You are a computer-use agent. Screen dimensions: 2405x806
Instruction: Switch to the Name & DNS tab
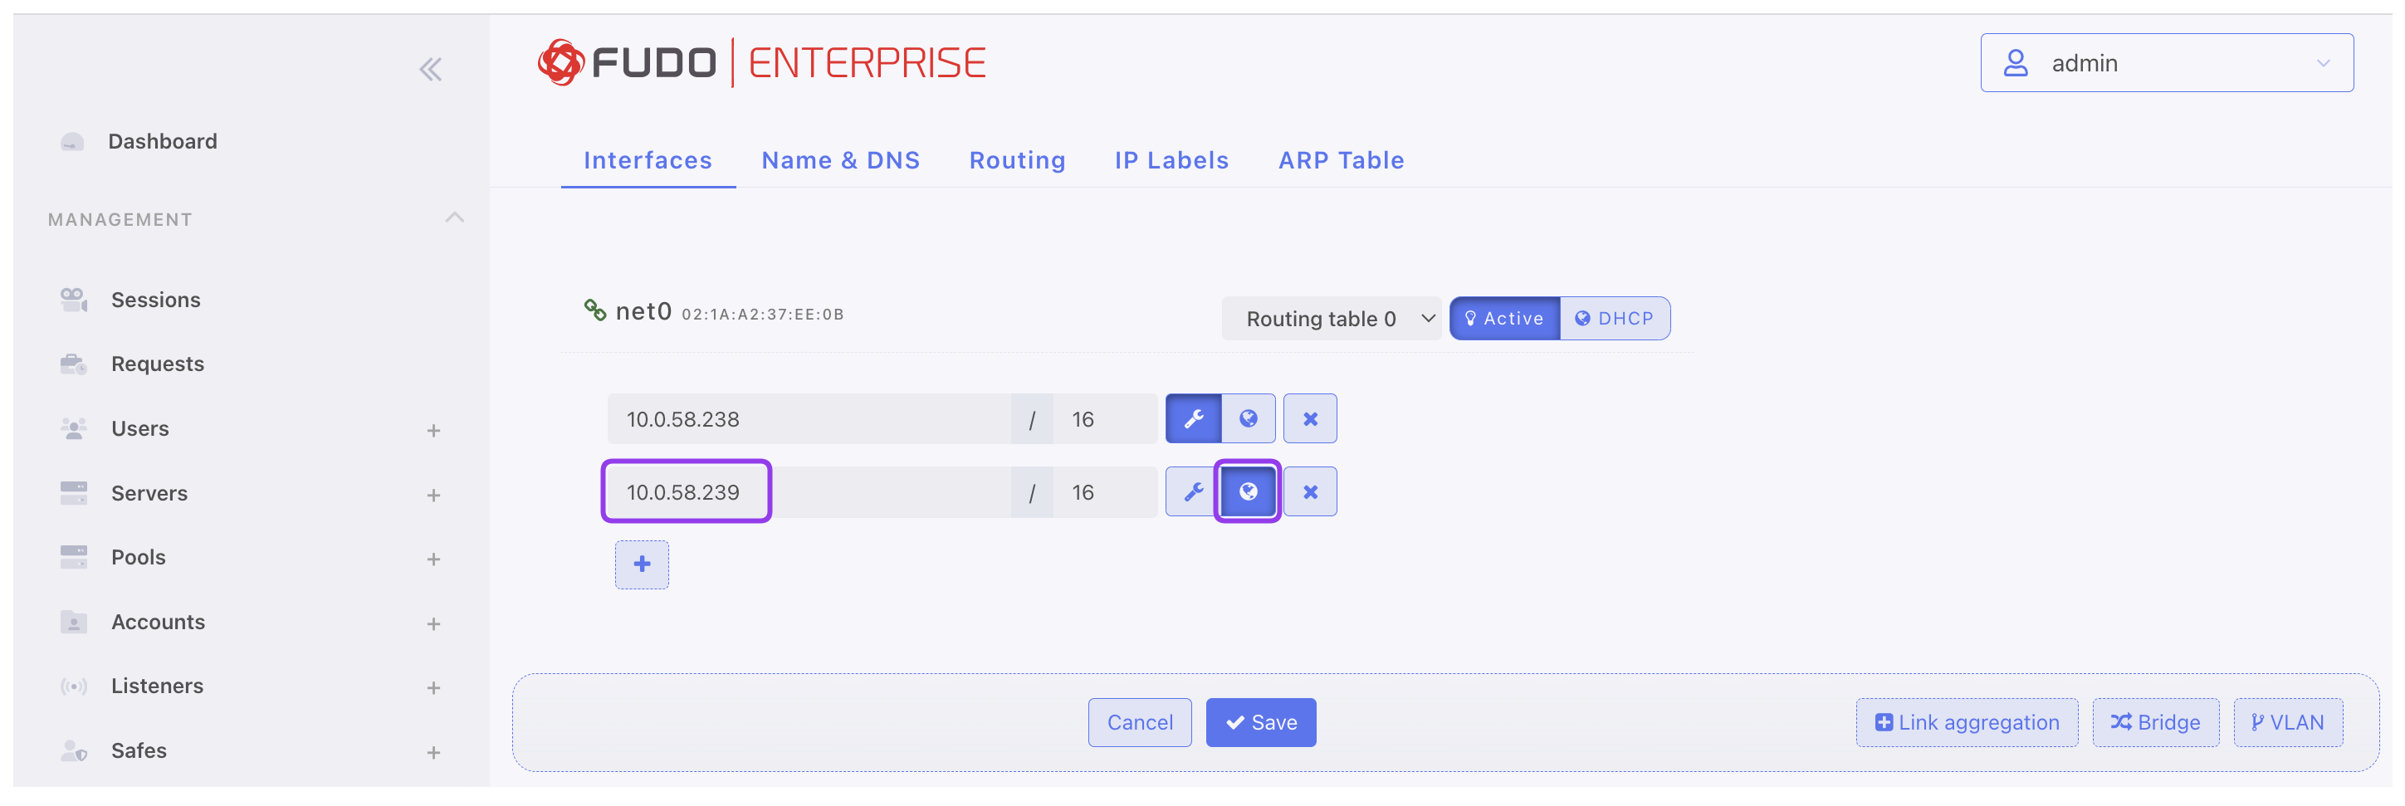[839, 159]
